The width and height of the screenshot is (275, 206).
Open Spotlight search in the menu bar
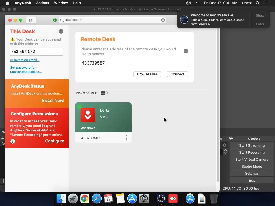pyautogui.click(x=258, y=3)
